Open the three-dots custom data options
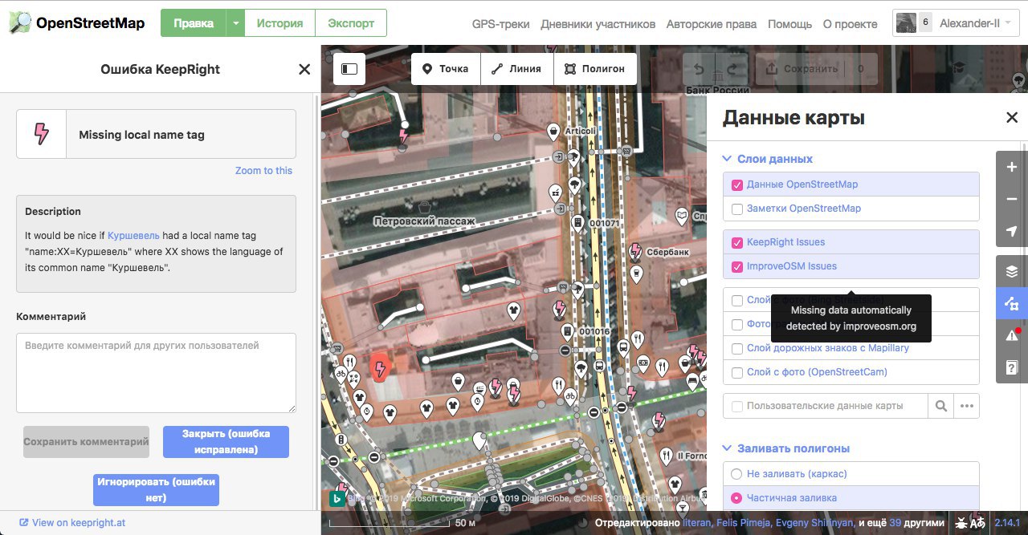The image size is (1028, 535). (966, 406)
